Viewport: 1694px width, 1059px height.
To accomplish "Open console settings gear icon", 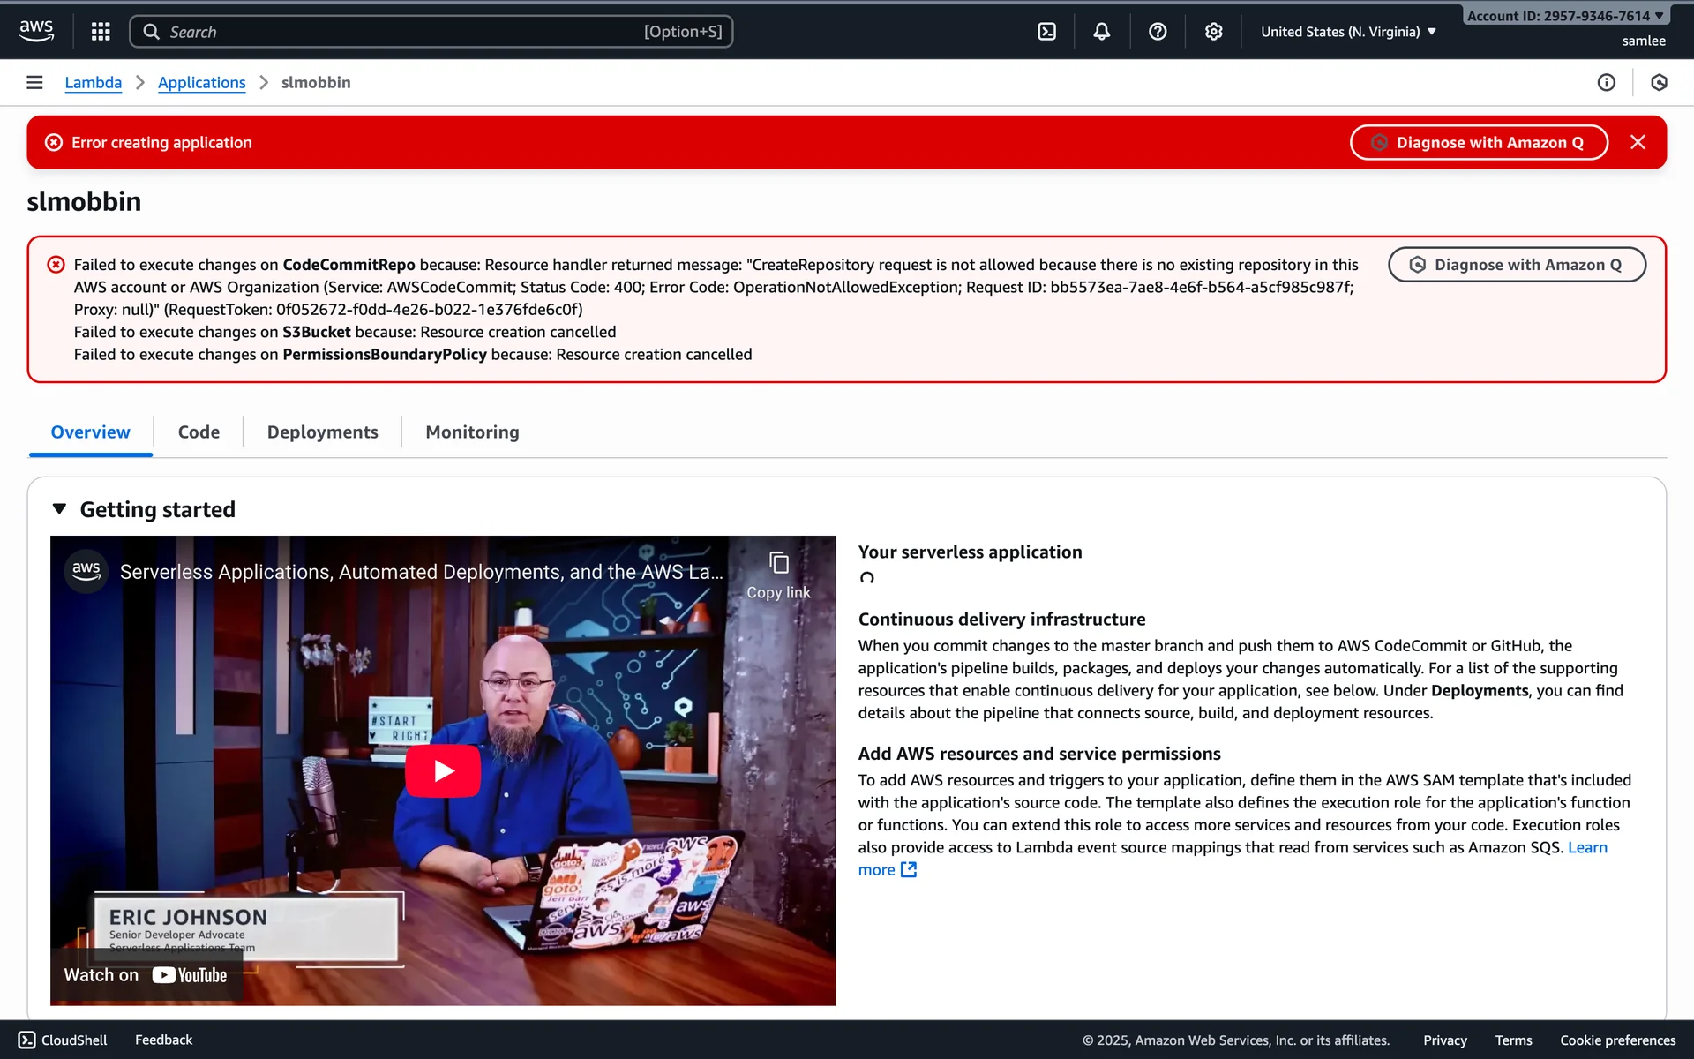I will (x=1213, y=32).
